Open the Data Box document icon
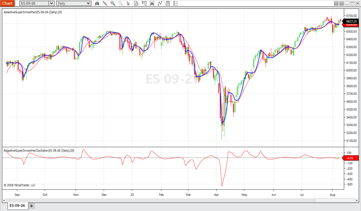 click(136, 3)
